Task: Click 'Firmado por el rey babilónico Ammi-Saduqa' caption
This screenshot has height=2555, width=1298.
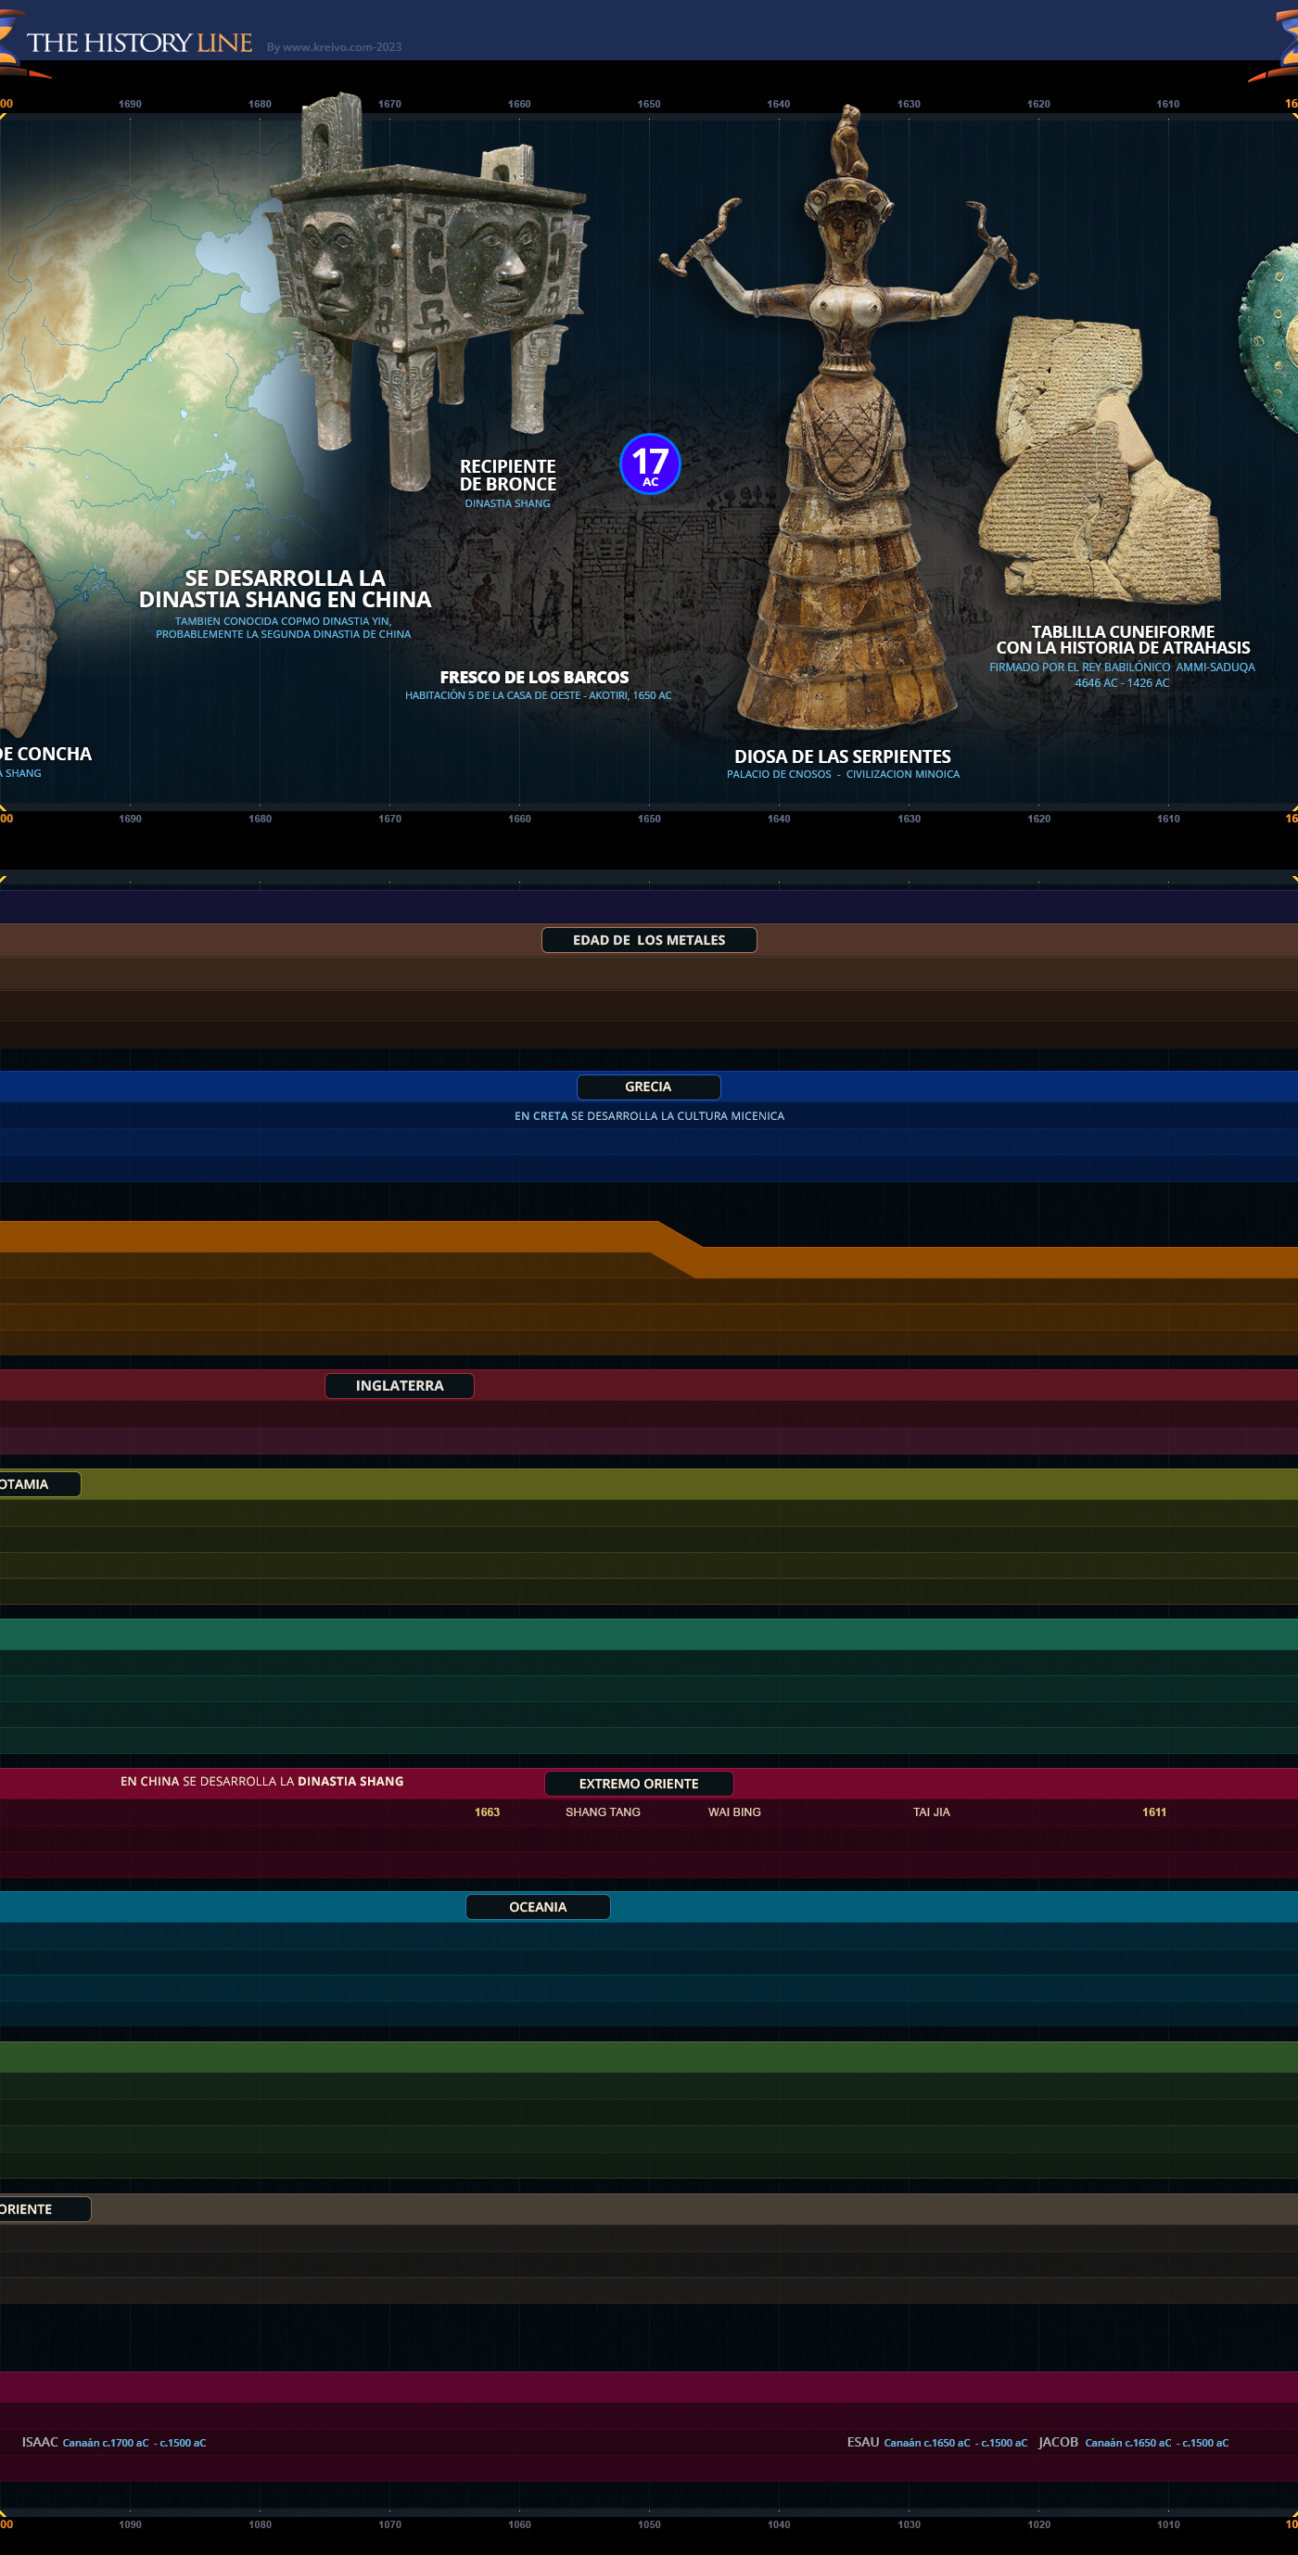Action: point(1123,667)
